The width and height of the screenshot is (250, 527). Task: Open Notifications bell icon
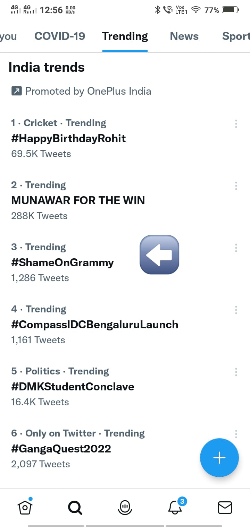(175, 508)
